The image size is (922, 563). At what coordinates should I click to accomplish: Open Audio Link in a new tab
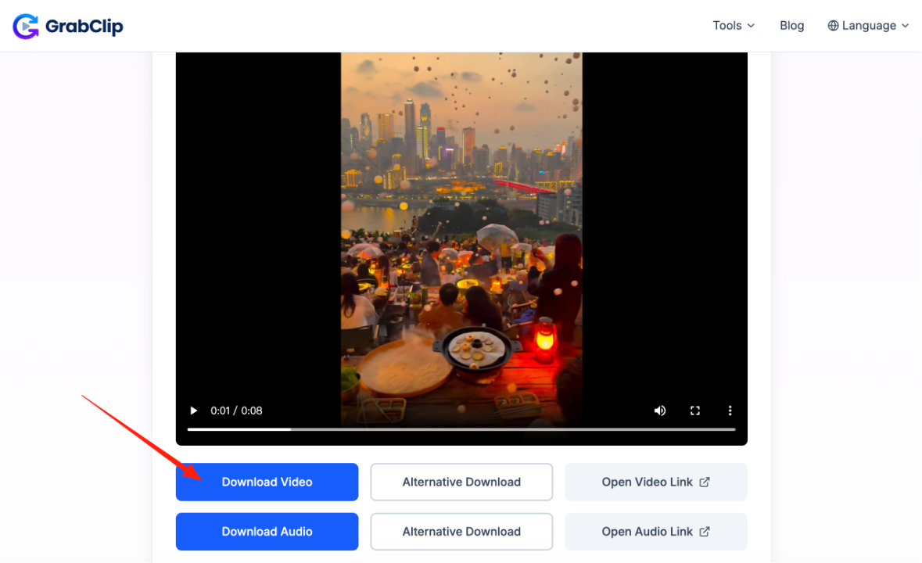647,532
